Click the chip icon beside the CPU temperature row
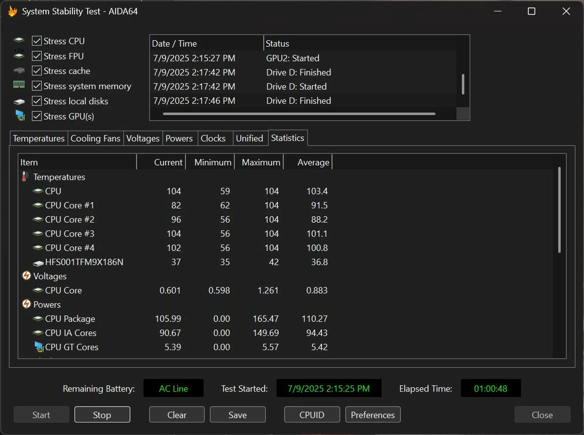 (38, 191)
